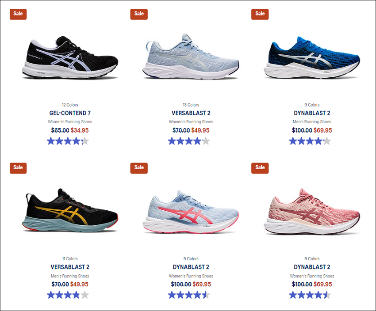
Task: Click the star rating under men's VERSABLAST 2
Action: click(x=68, y=295)
